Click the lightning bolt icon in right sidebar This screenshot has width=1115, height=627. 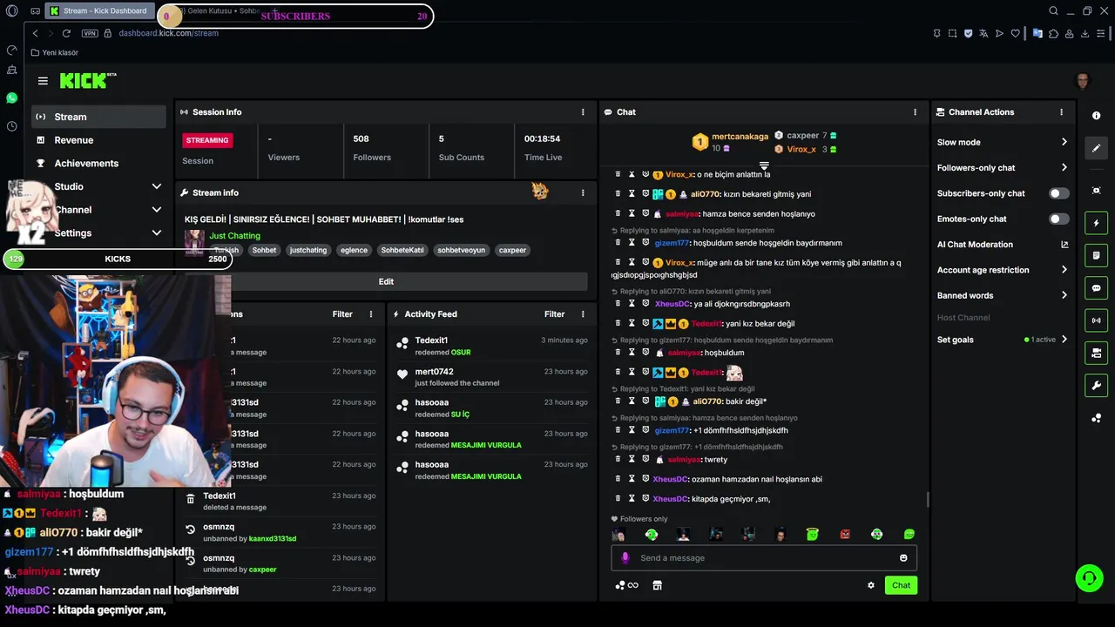point(1096,223)
